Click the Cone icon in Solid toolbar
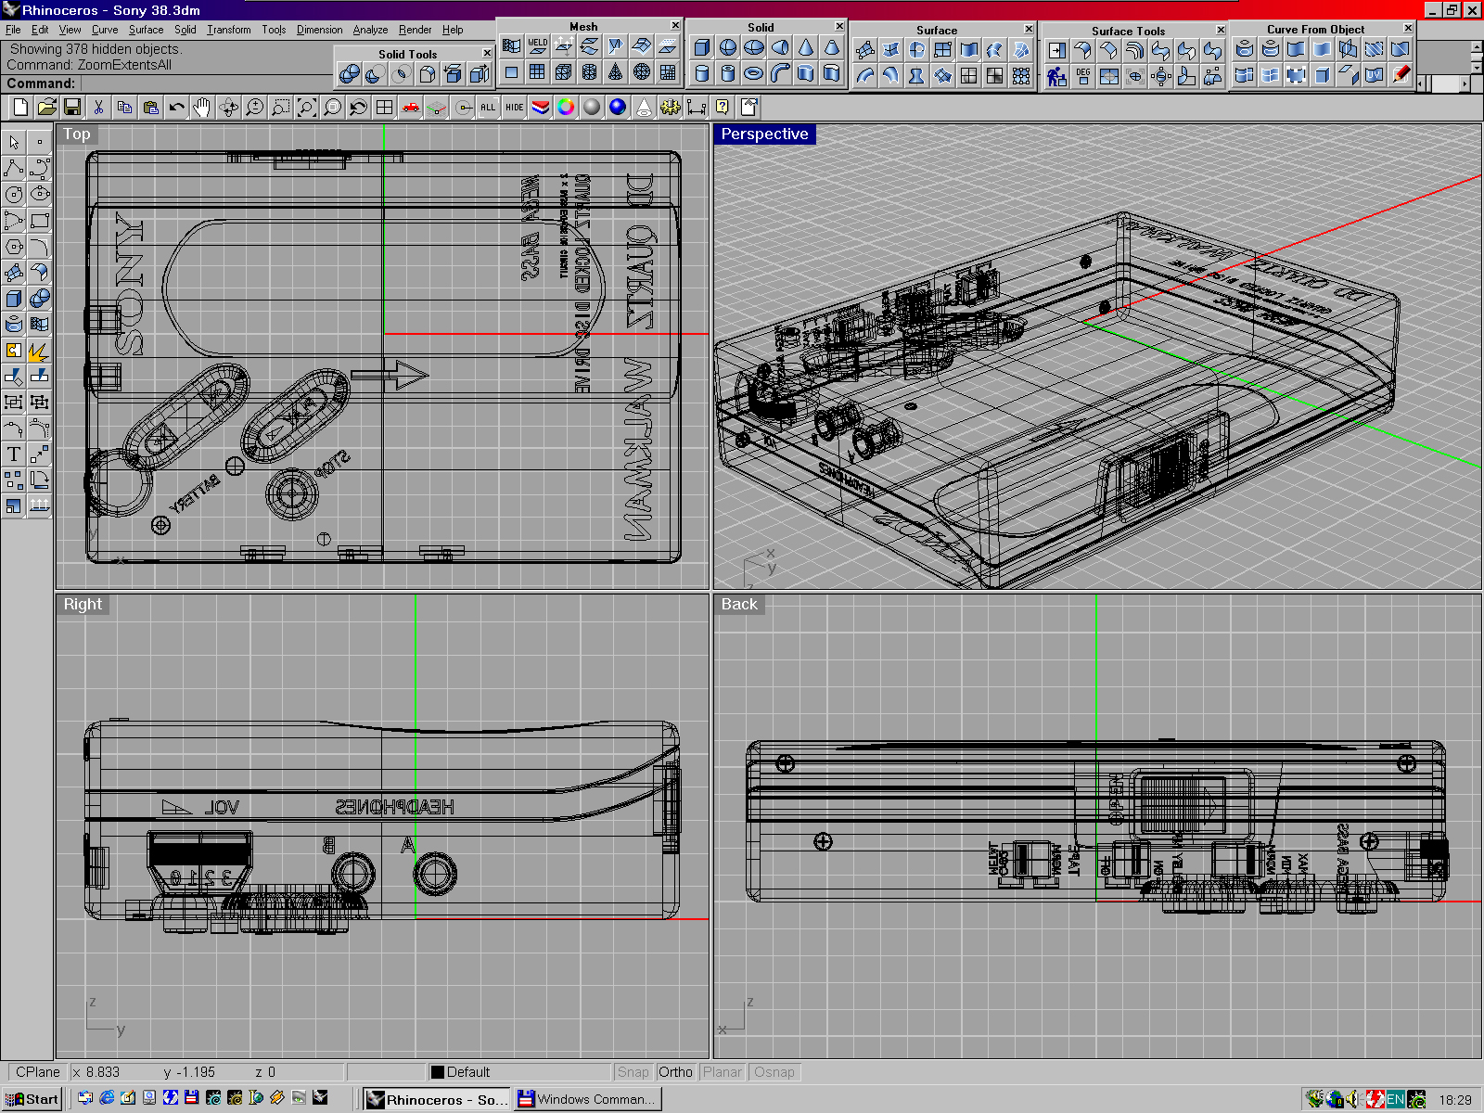The height and width of the screenshot is (1113, 1484). [x=806, y=47]
